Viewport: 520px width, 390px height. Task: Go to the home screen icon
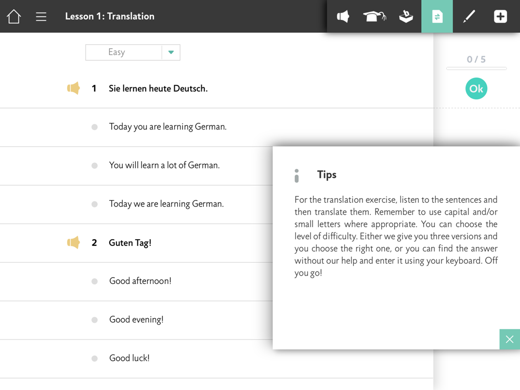[x=14, y=16]
